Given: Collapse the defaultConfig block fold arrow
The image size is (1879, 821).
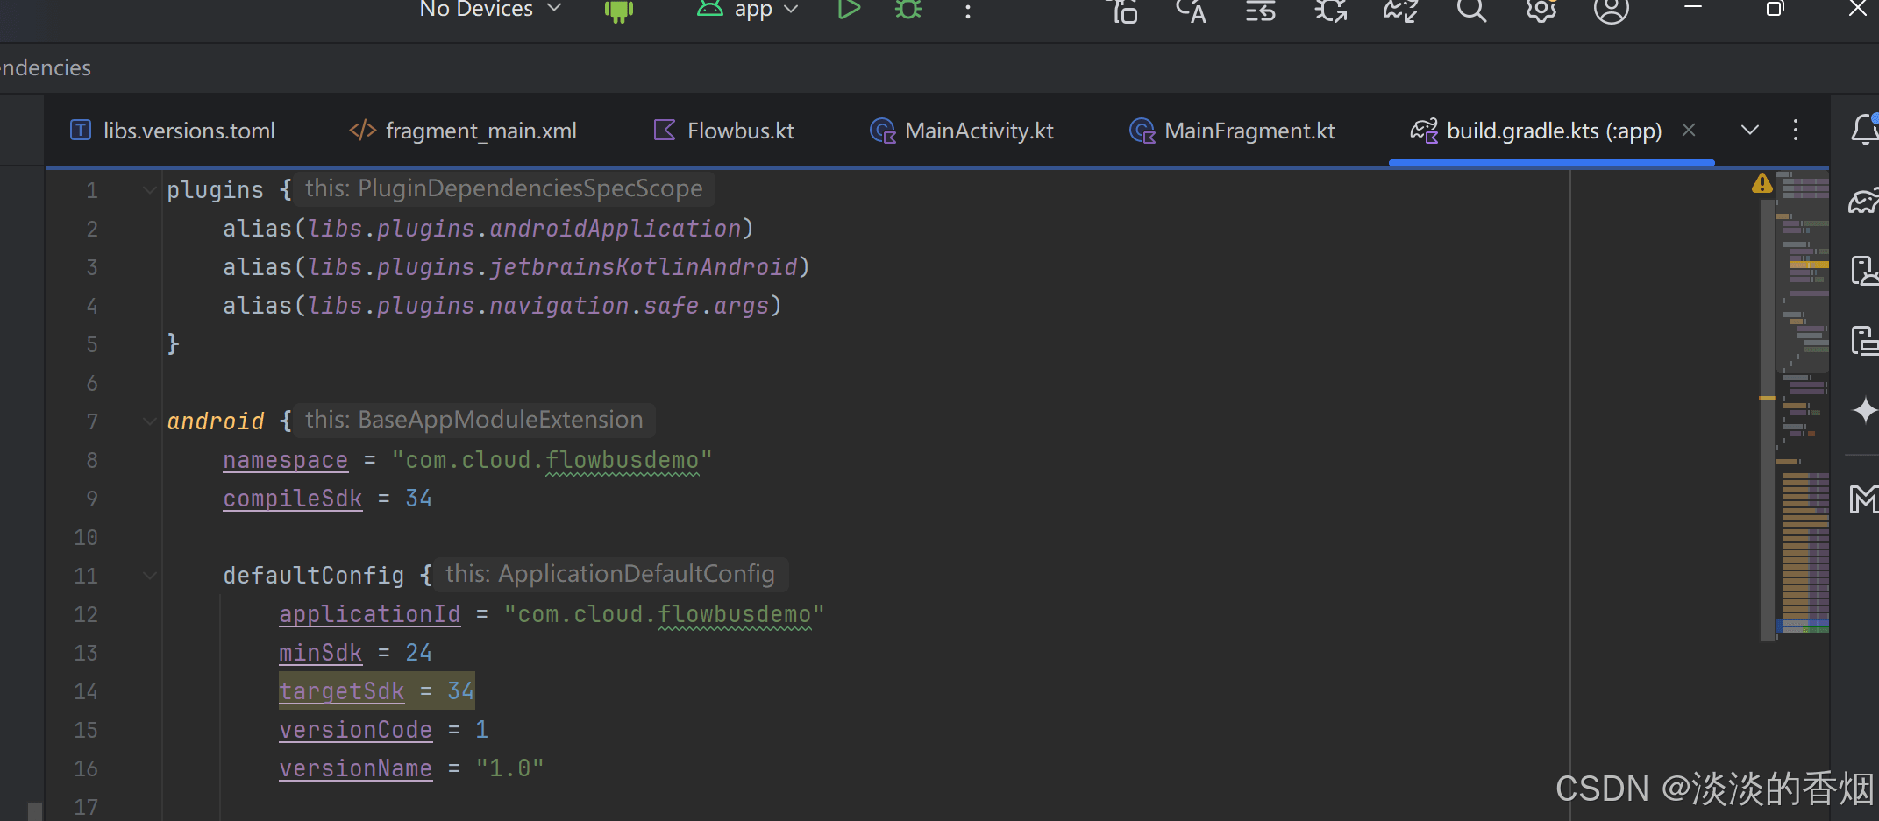Looking at the screenshot, I should (x=150, y=576).
